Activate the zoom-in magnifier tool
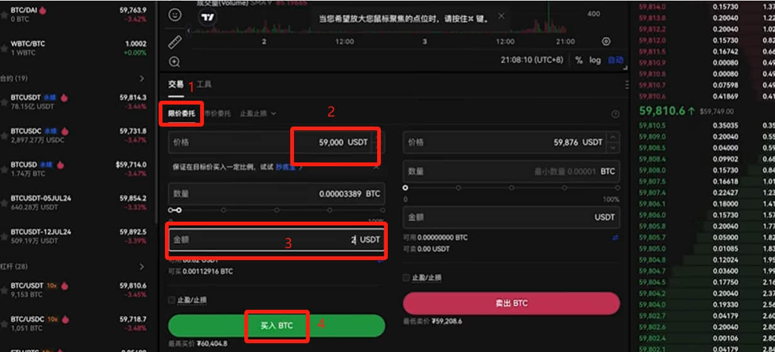The height and width of the screenshot is (352, 775). pyautogui.click(x=174, y=62)
